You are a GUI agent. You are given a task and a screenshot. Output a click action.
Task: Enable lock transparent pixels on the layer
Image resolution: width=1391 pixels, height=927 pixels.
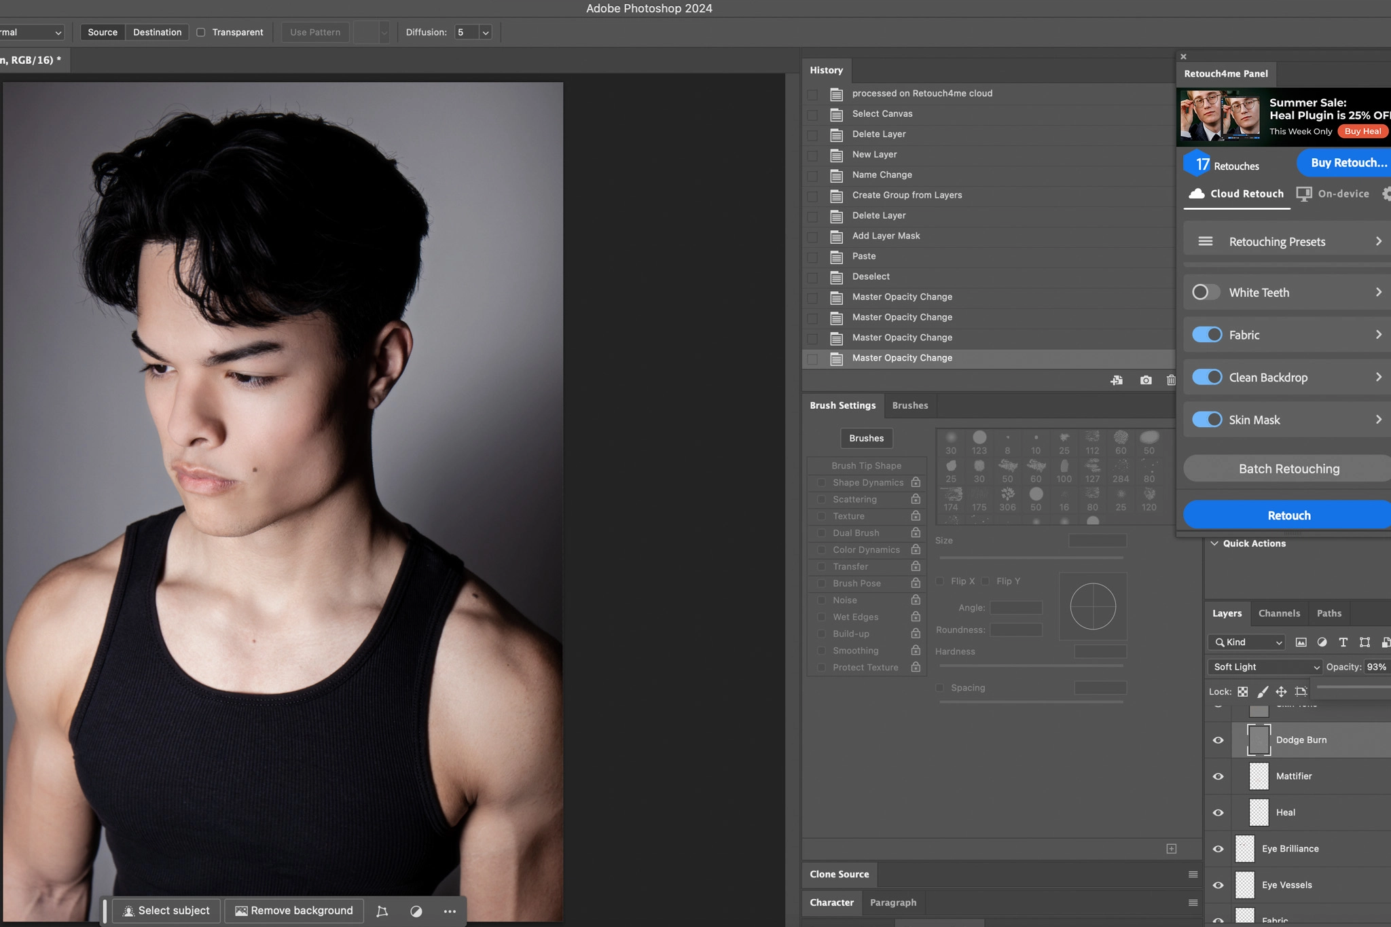(x=1242, y=691)
